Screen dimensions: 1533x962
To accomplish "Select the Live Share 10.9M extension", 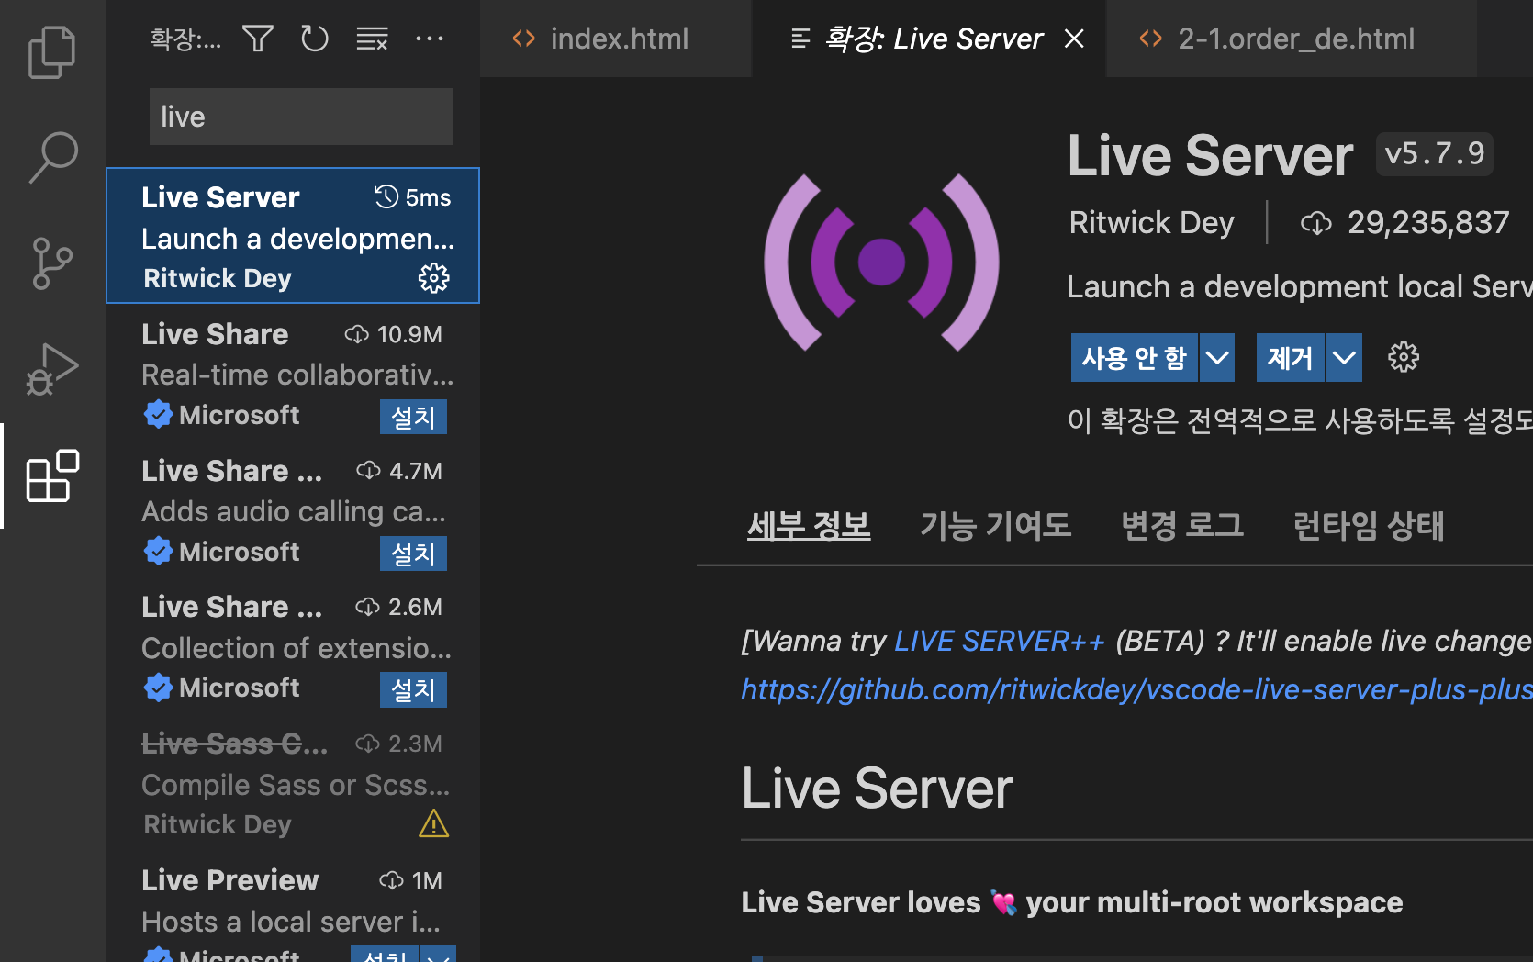I will point(293,372).
